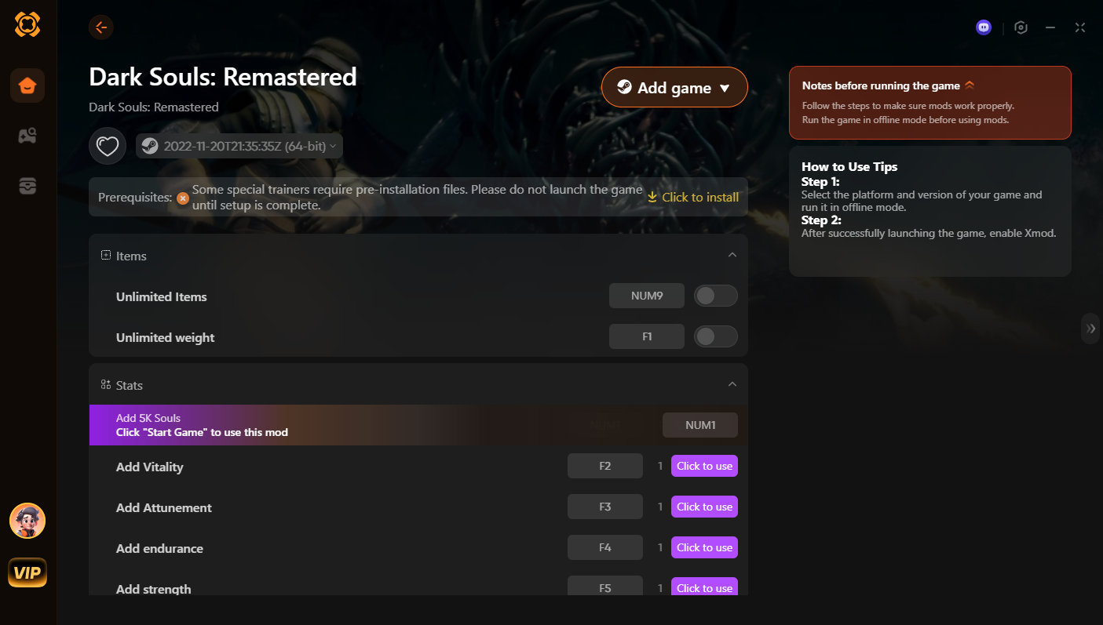Open settings hexagon icon in title bar
The width and height of the screenshot is (1103, 625).
click(1021, 27)
